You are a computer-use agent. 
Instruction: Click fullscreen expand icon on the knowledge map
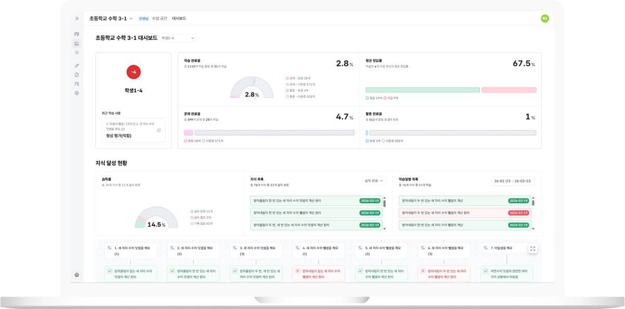532,249
